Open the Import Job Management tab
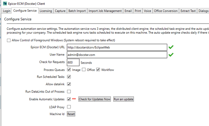Screen dimensions: 209x126 [x=105, y=11]
